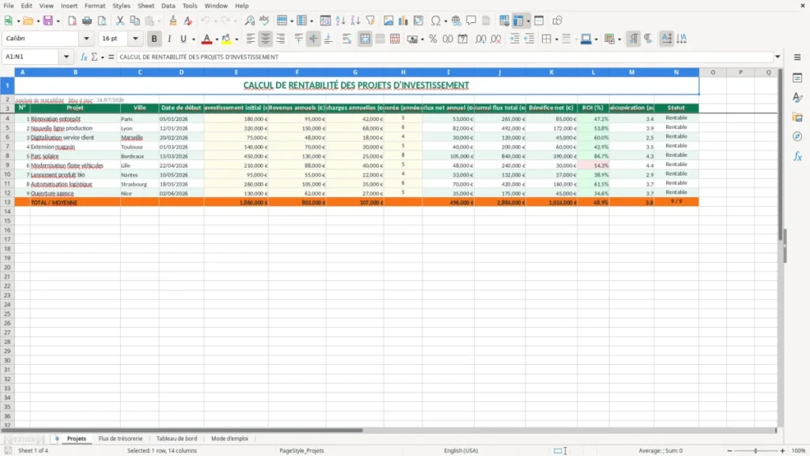The width and height of the screenshot is (810, 456).
Task: Switch to Tableau de bord sheet tab
Action: point(176,439)
